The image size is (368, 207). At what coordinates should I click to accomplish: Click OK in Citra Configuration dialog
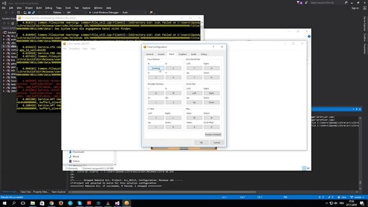[x=201, y=143]
